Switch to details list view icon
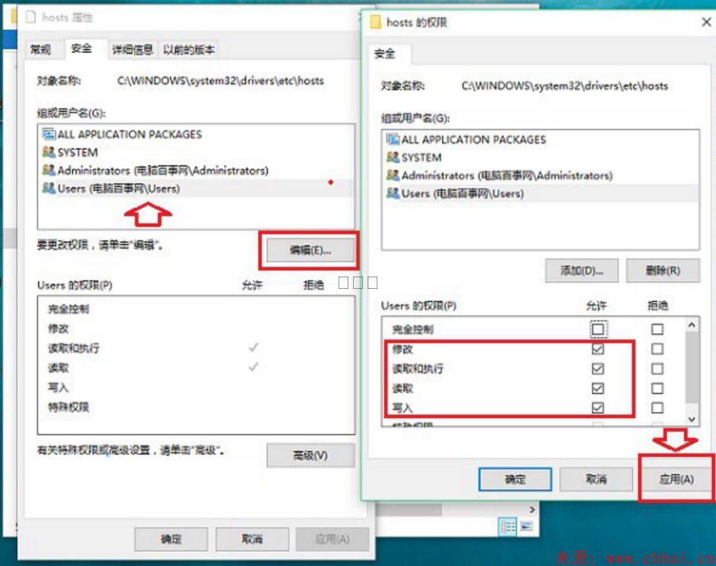This screenshot has height=566, width=716. pos(508,527)
